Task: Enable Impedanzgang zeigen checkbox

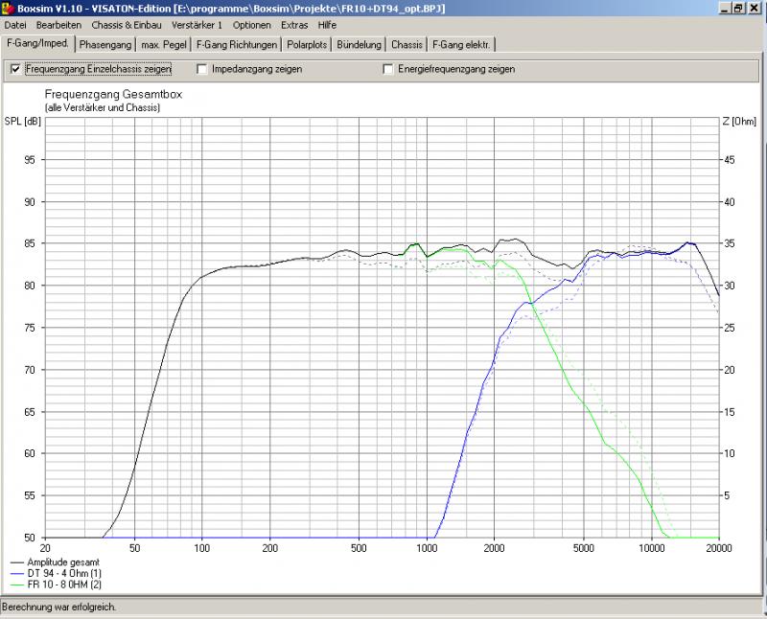Action: pos(202,69)
